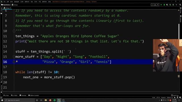Open the File menu
The image size is (182, 102).
pyautogui.click(x=5, y=2)
